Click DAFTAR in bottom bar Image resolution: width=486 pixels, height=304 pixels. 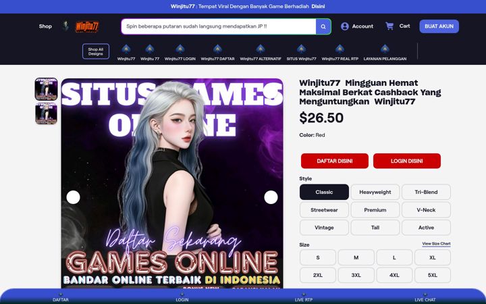pos(61,298)
